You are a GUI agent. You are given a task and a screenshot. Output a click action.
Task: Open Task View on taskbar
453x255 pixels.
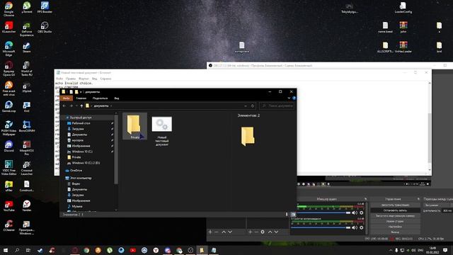(28, 250)
